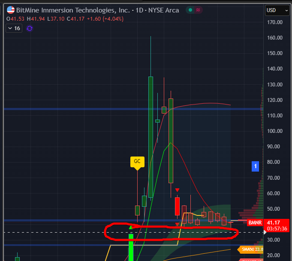Click the 100.00 price axis label
The image size is (292, 261).
coord(275,131)
